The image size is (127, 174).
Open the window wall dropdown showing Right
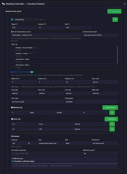[42, 113]
